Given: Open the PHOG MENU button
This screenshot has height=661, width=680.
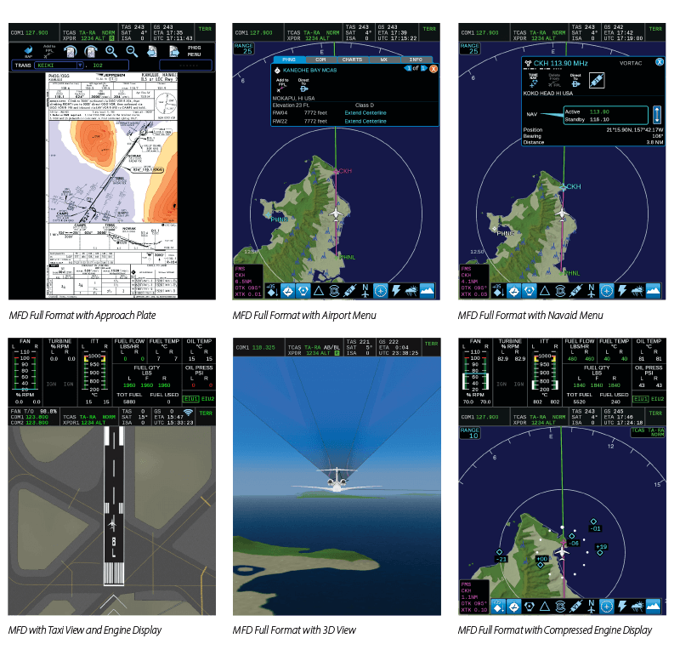Looking at the screenshot, I should pos(195,50).
